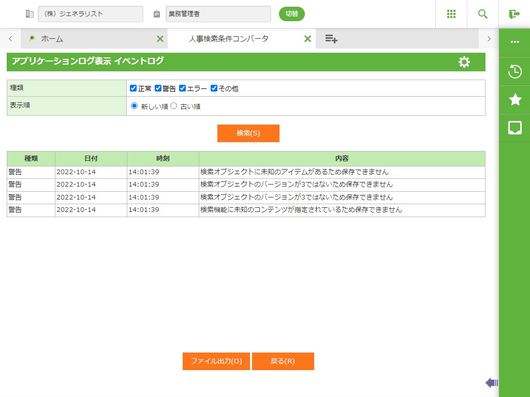
Task: Uncheck the 正常 checkbox
Action: pos(134,88)
